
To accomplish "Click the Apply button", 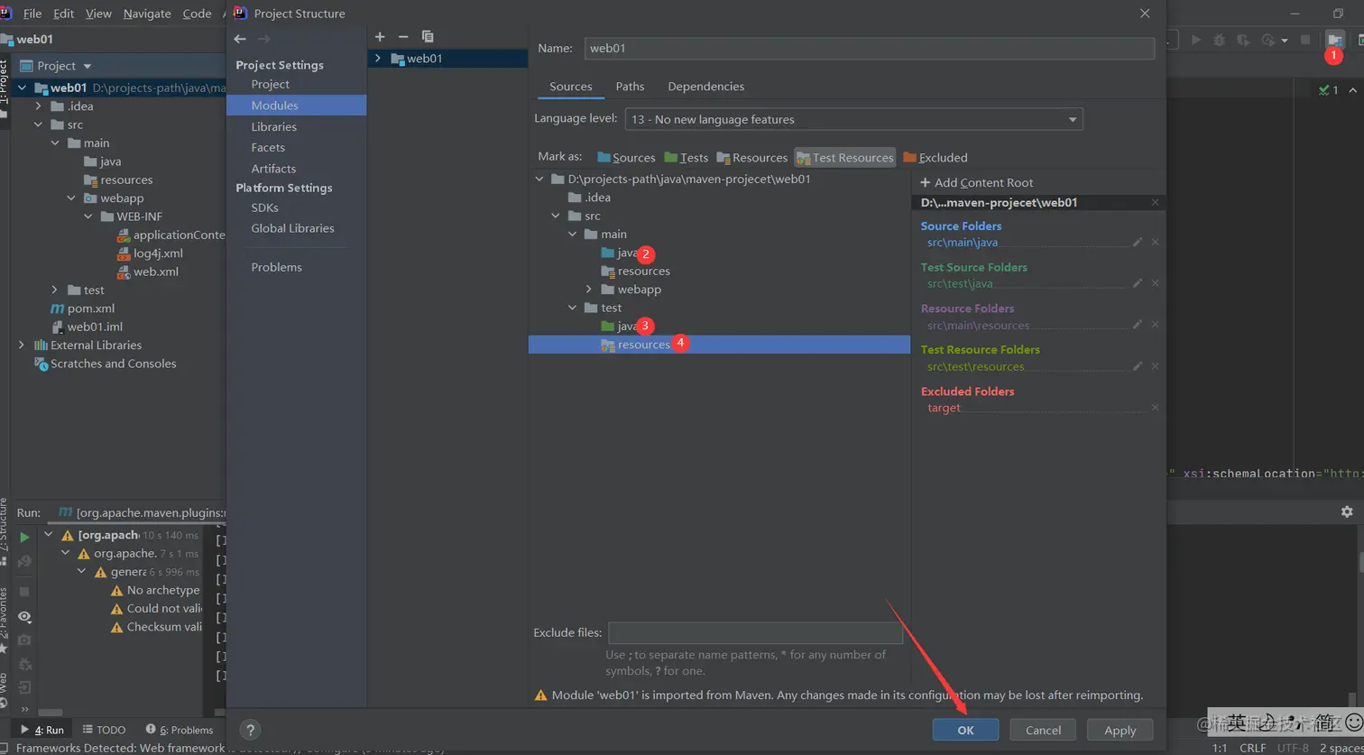I will coord(1120,730).
